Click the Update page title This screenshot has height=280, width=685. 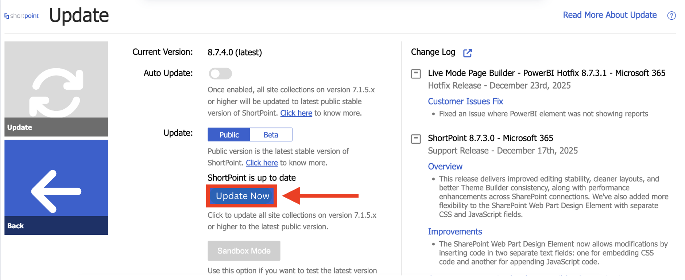(x=79, y=15)
